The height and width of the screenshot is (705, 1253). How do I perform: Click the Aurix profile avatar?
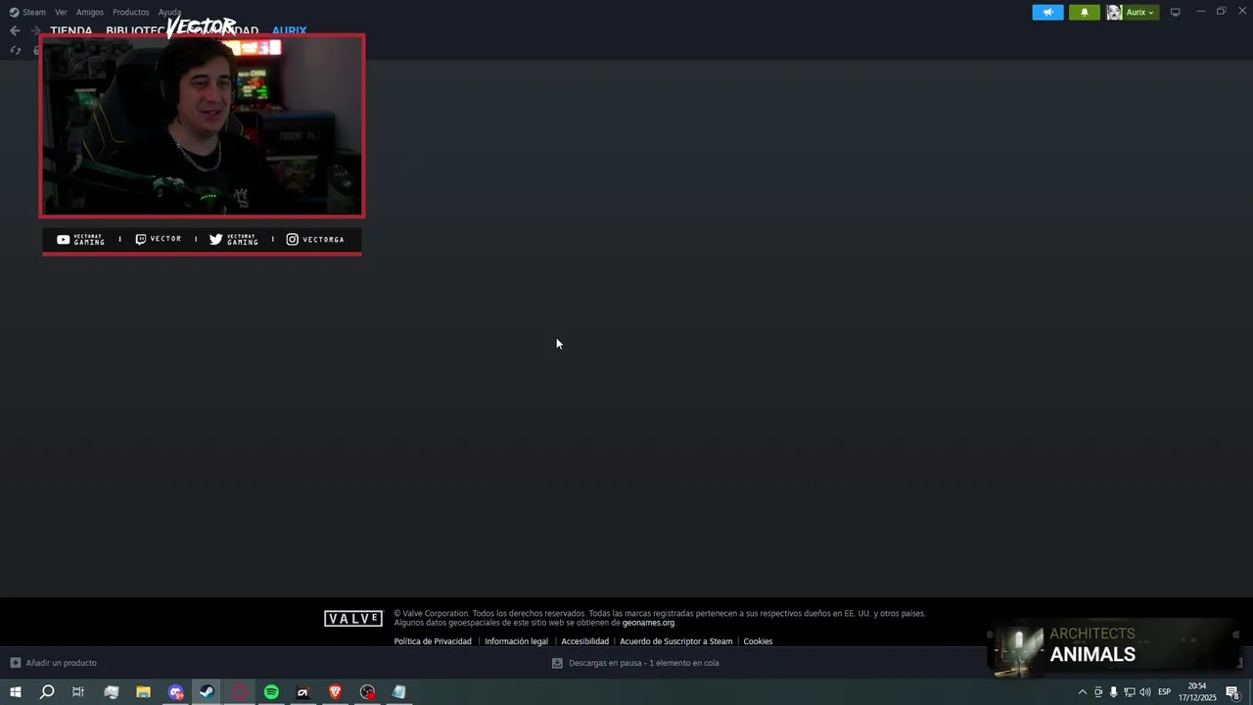(1114, 12)
